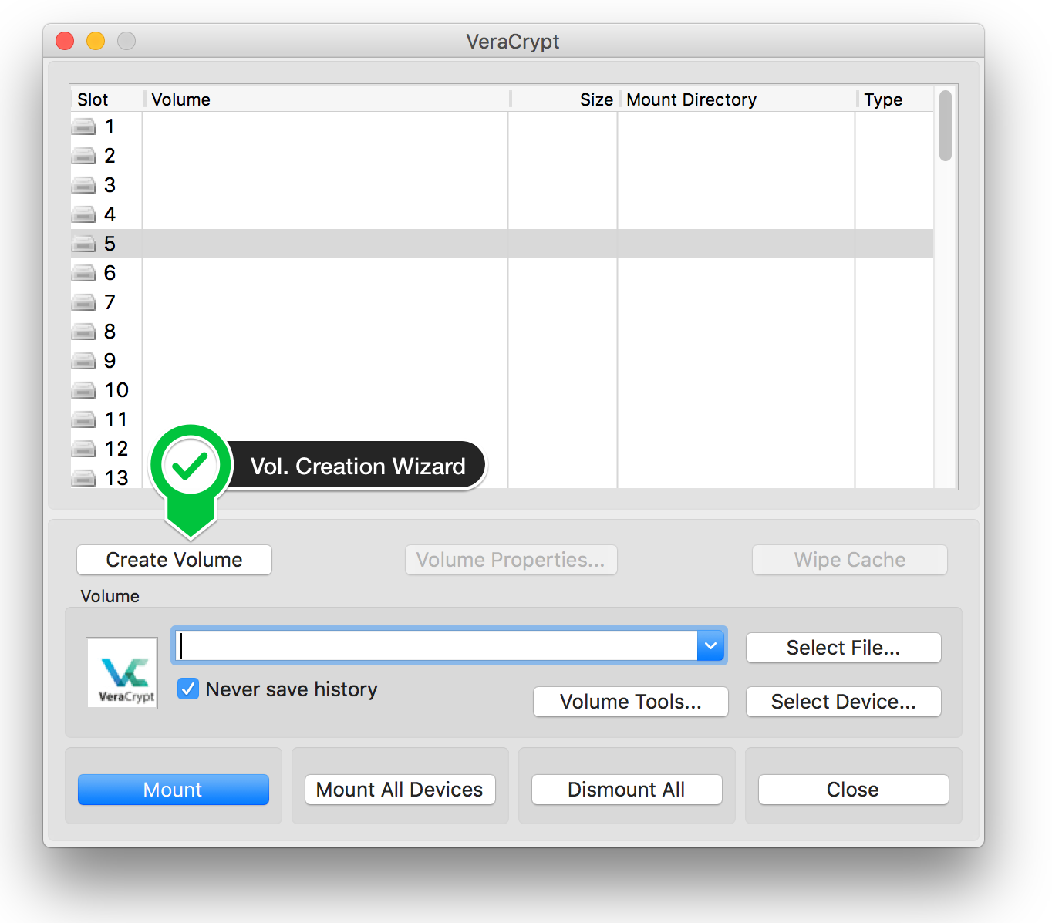Click the VeraCrypt logo image

[x=122, y=673]
